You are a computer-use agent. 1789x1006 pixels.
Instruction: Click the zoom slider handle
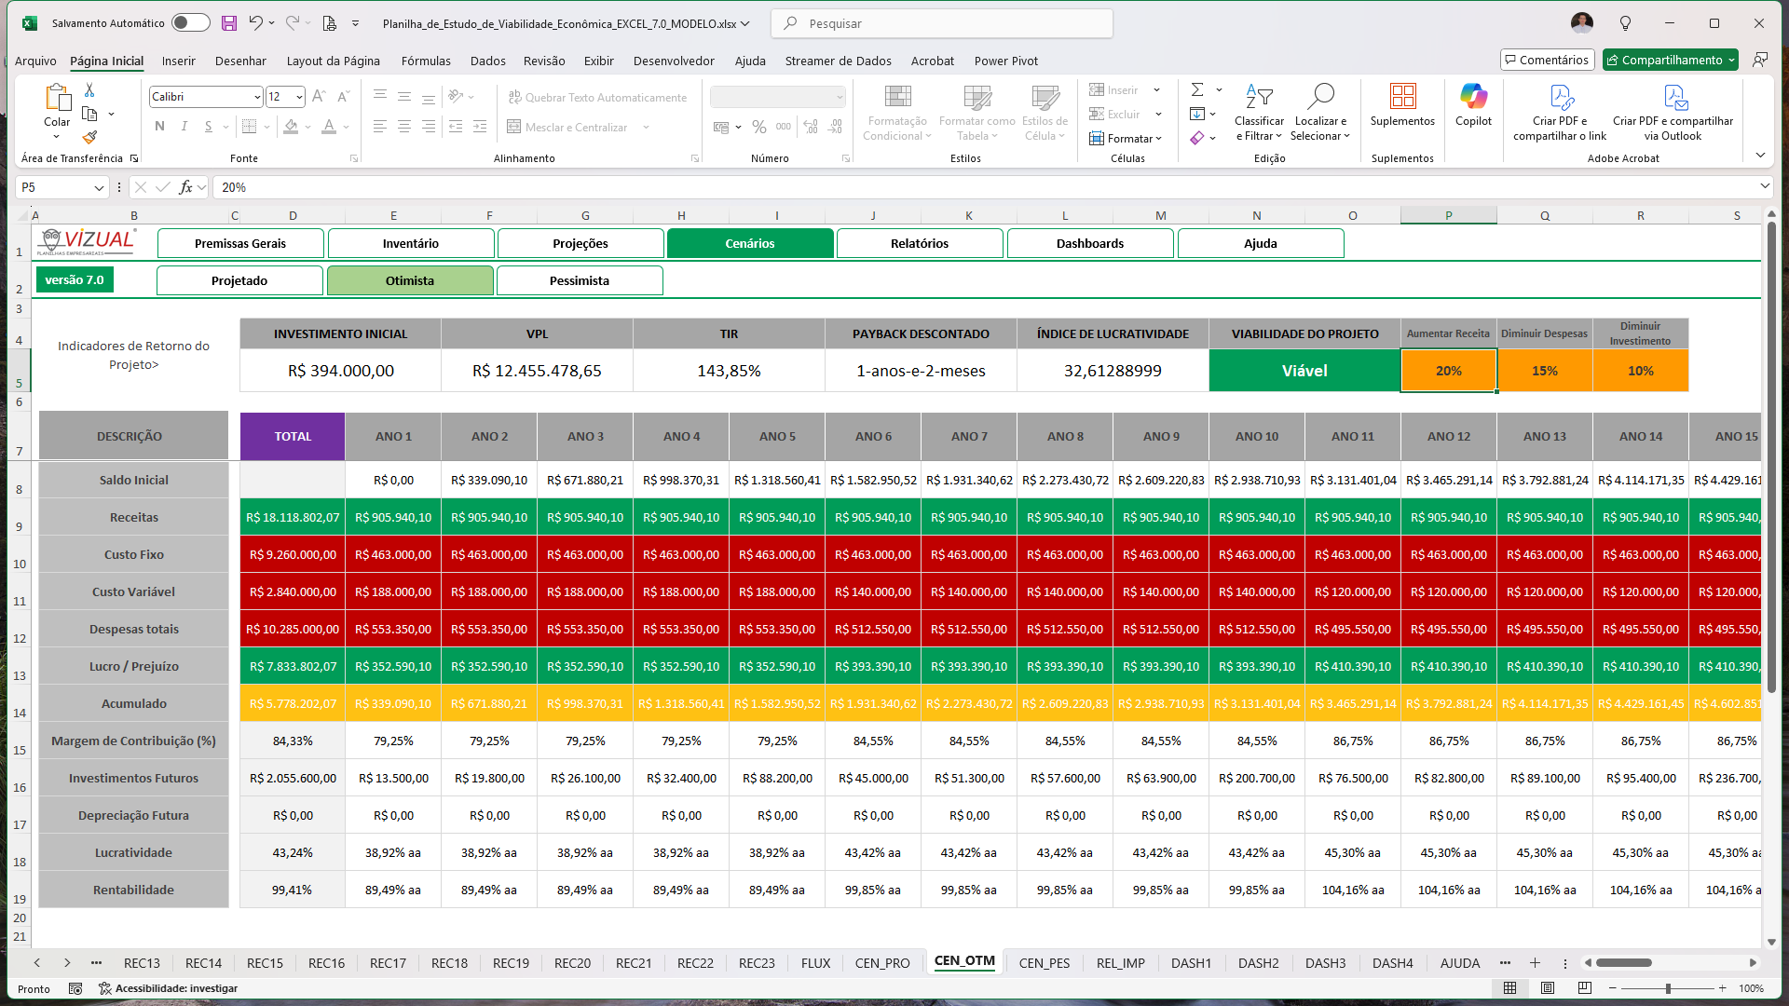pyautogui.click(x=1668, y=988)
